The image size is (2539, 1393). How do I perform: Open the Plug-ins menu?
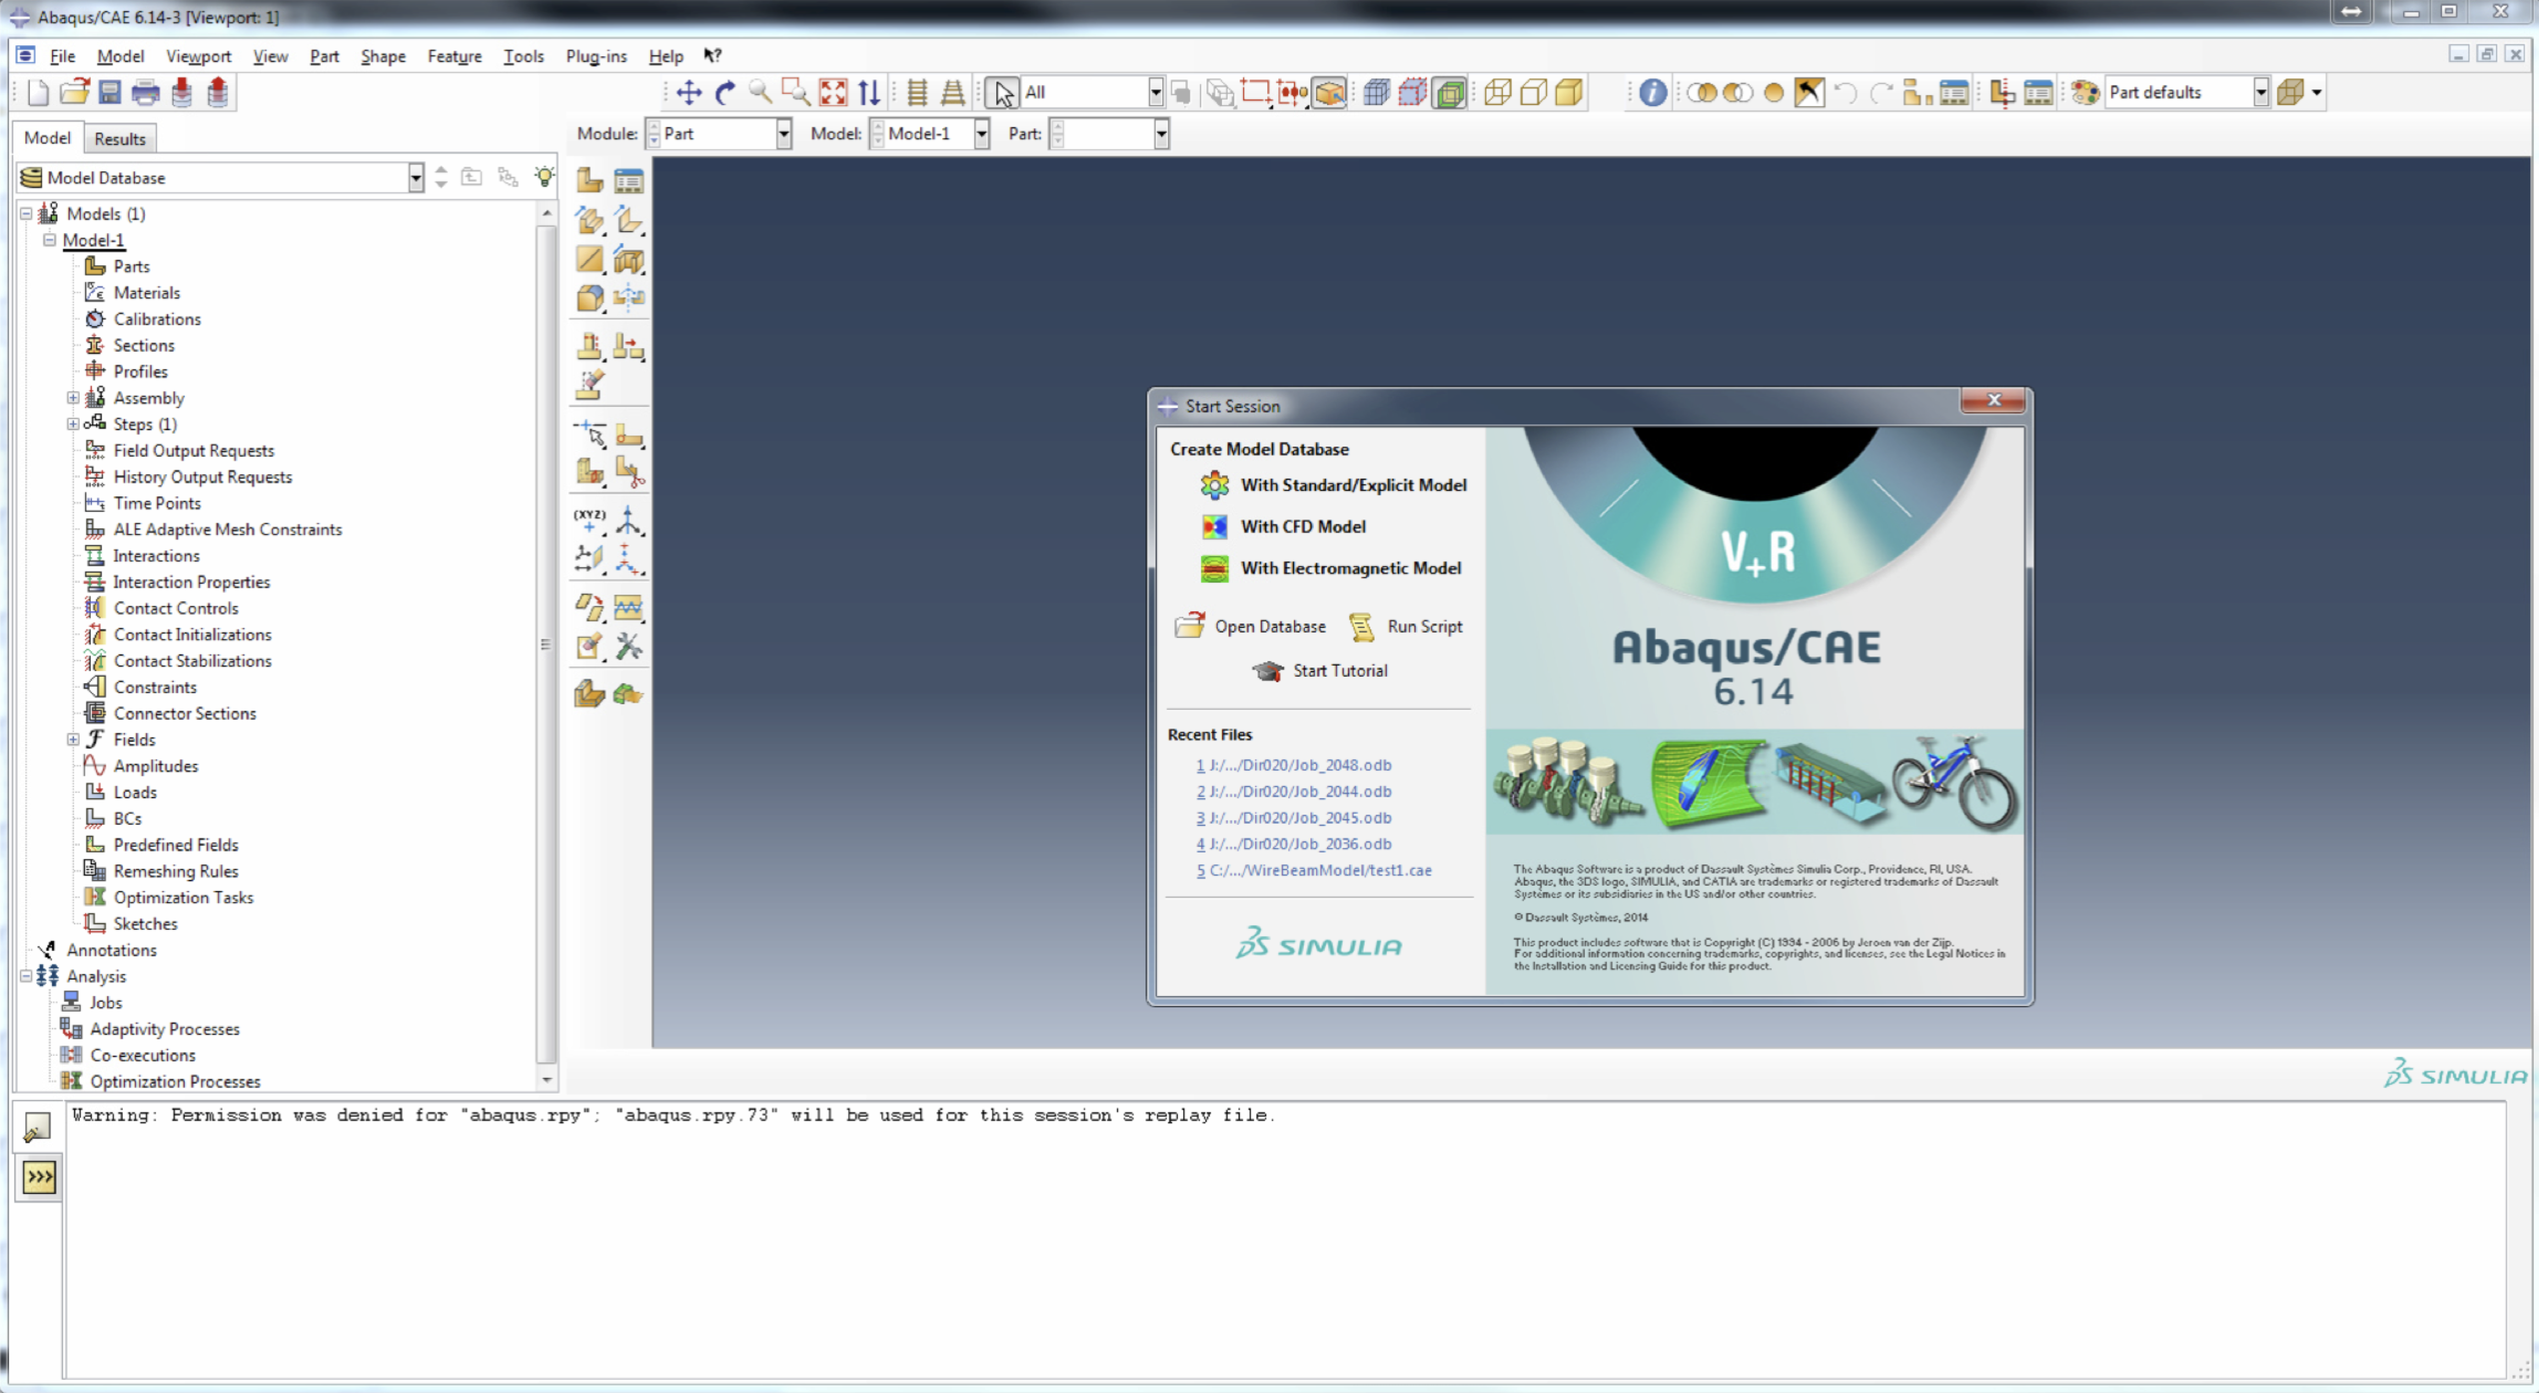pyautogui.click(x=595, y=56)
